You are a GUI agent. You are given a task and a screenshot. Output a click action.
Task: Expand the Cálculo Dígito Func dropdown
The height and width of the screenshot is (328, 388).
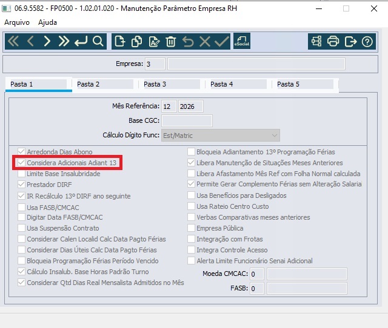tap(274, 136)
